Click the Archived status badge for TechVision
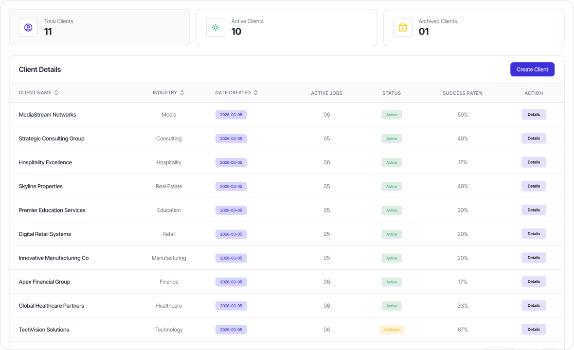The width and height of the screenshot is (574, 350). tap(392, 330)
